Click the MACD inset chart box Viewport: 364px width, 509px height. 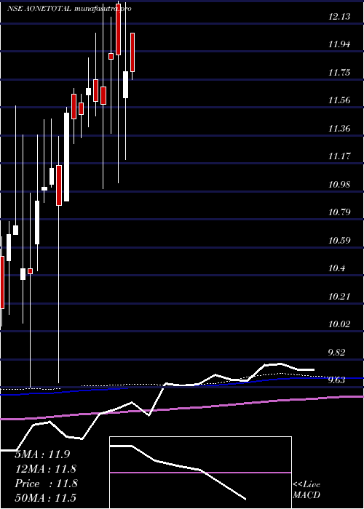[200, 473]
